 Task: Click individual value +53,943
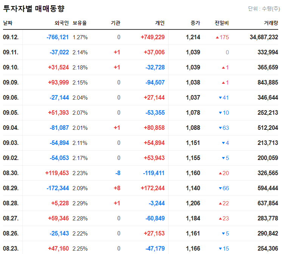point(154,158)
